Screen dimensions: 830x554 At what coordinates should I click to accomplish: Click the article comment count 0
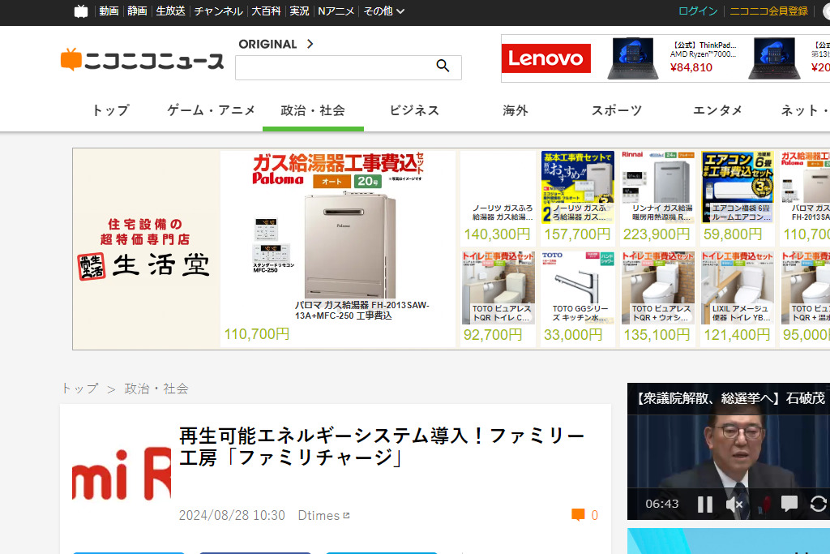(x=594, y=515)
